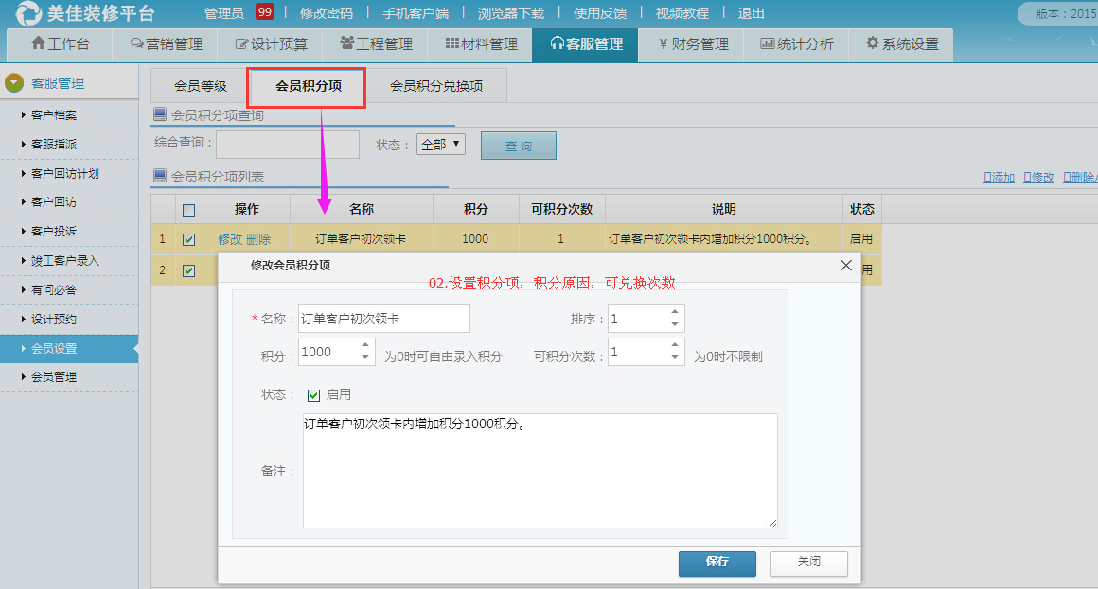Switch to the 会员等级 tab
1098x589 pixels.
coord(200,86)
